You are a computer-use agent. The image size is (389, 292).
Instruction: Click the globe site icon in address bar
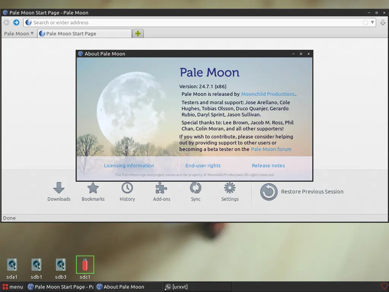(28, 22)
